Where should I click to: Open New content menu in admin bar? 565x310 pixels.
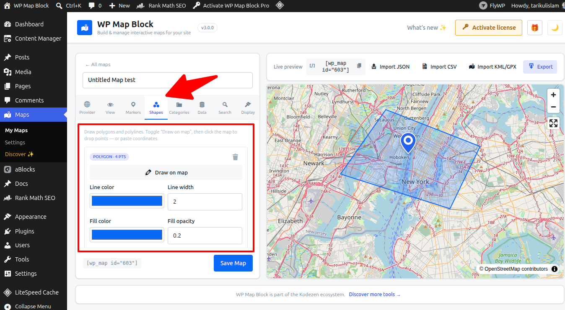(119, 5)
